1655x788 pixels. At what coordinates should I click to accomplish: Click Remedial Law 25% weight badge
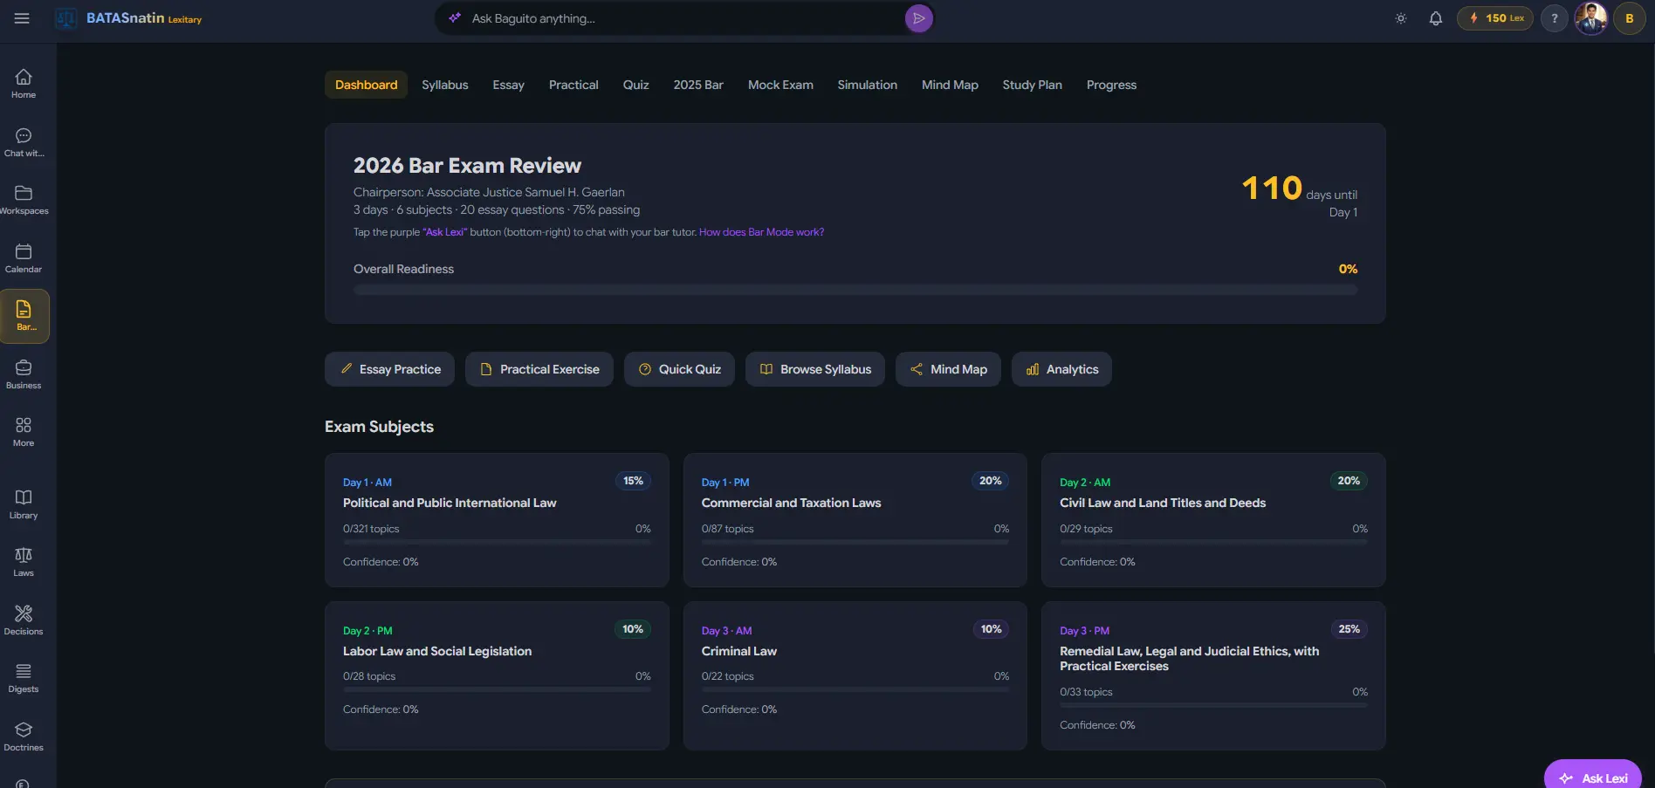coord(1349,629)
